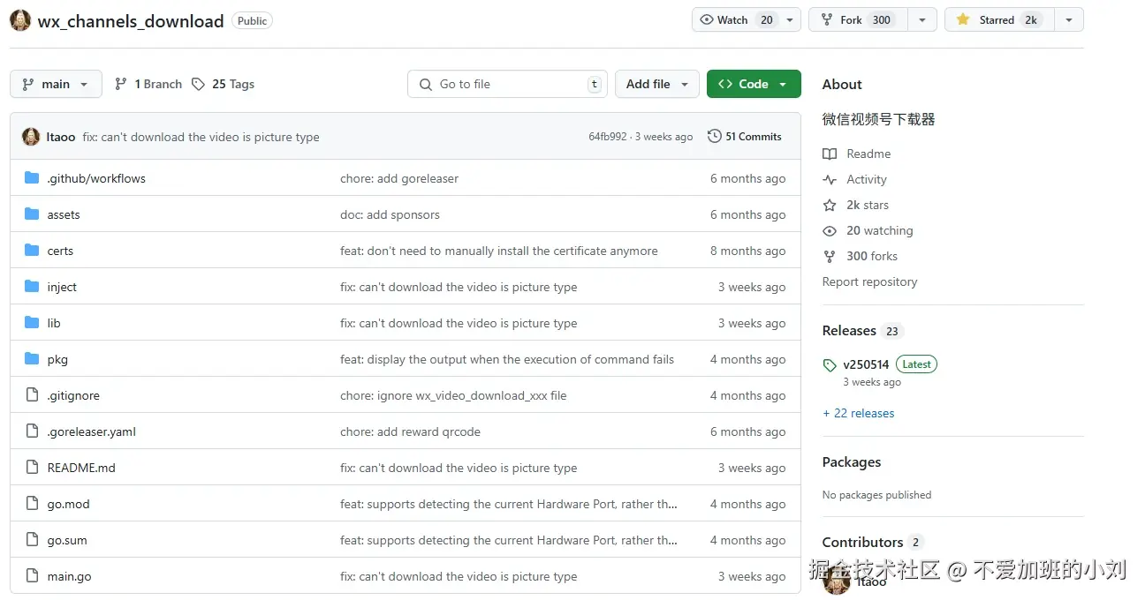
Task: Open the v250514 release link
Action: [x=866, y=364]
